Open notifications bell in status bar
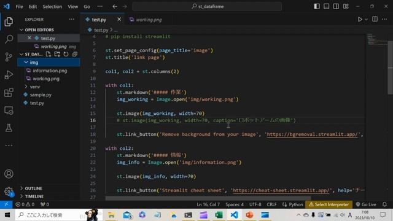The height and width of the screenshot is (221, 393). [x=384, y=204]
